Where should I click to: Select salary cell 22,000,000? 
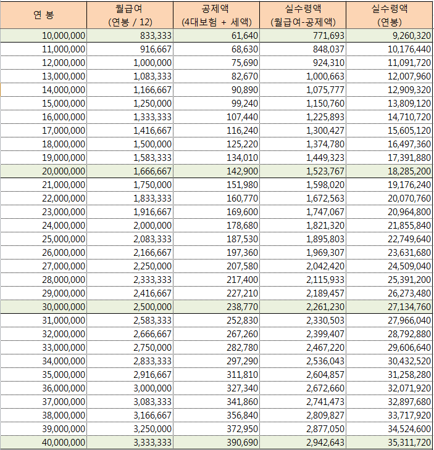[43, 198]
